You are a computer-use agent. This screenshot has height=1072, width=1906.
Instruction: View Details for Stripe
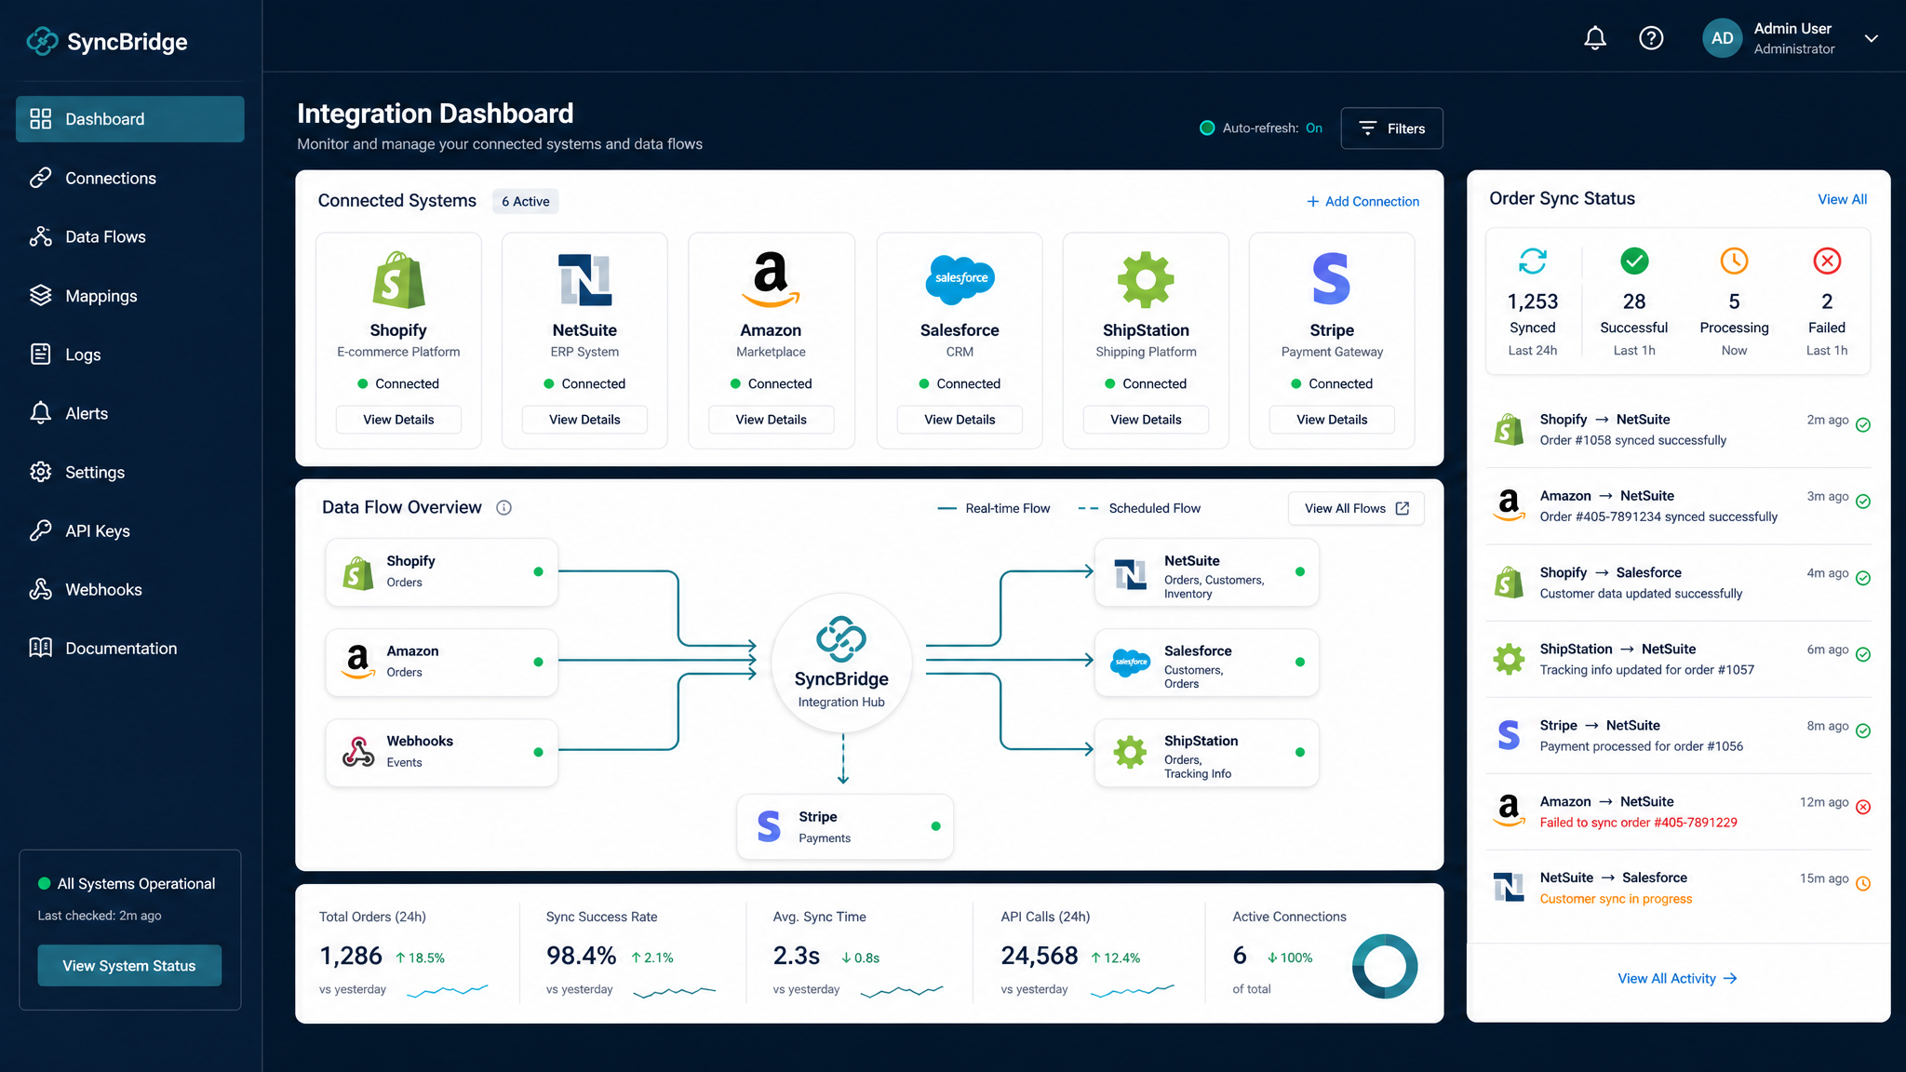pos(1332,420)
